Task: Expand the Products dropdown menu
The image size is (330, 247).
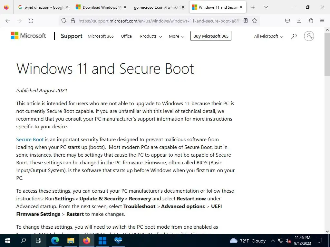Action: [151, 36]
